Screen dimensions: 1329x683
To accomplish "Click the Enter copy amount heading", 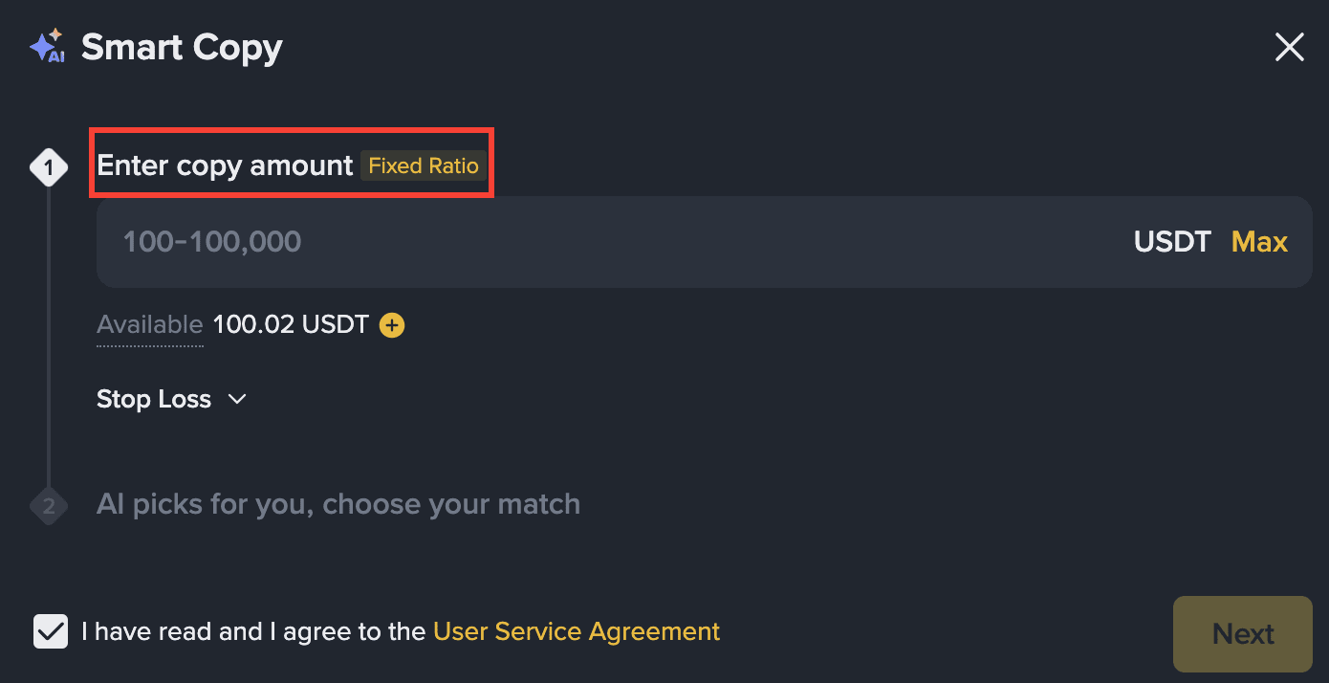I will [x=225, y=165].
